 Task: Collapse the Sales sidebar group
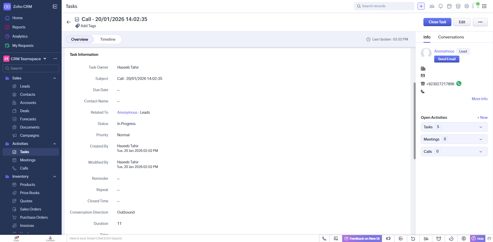pos(54,78)
